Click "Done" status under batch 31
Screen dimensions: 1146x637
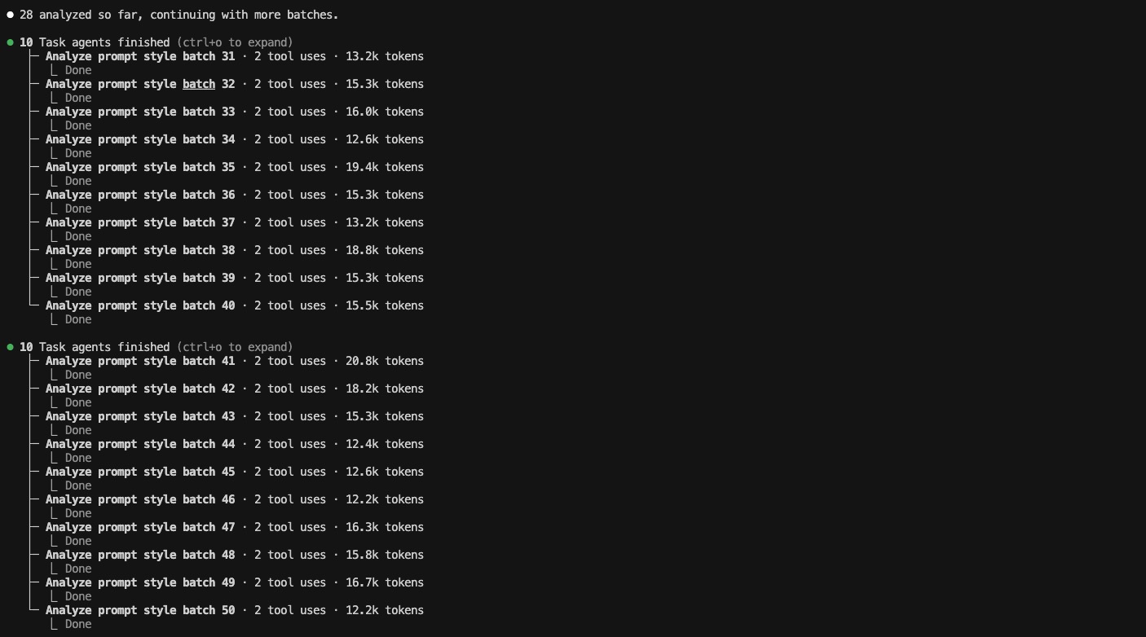[x=78, y=70]
